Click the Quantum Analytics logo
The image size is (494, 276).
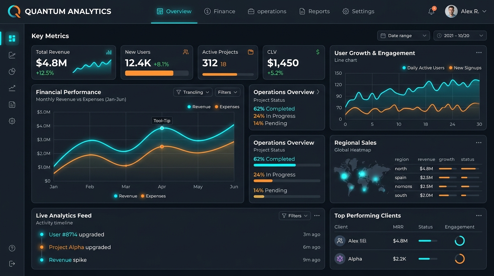(x=14, y=11)
